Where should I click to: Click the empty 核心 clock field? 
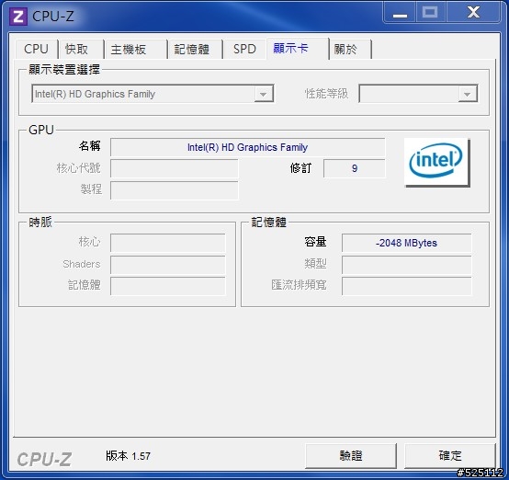tap(168, 243)
